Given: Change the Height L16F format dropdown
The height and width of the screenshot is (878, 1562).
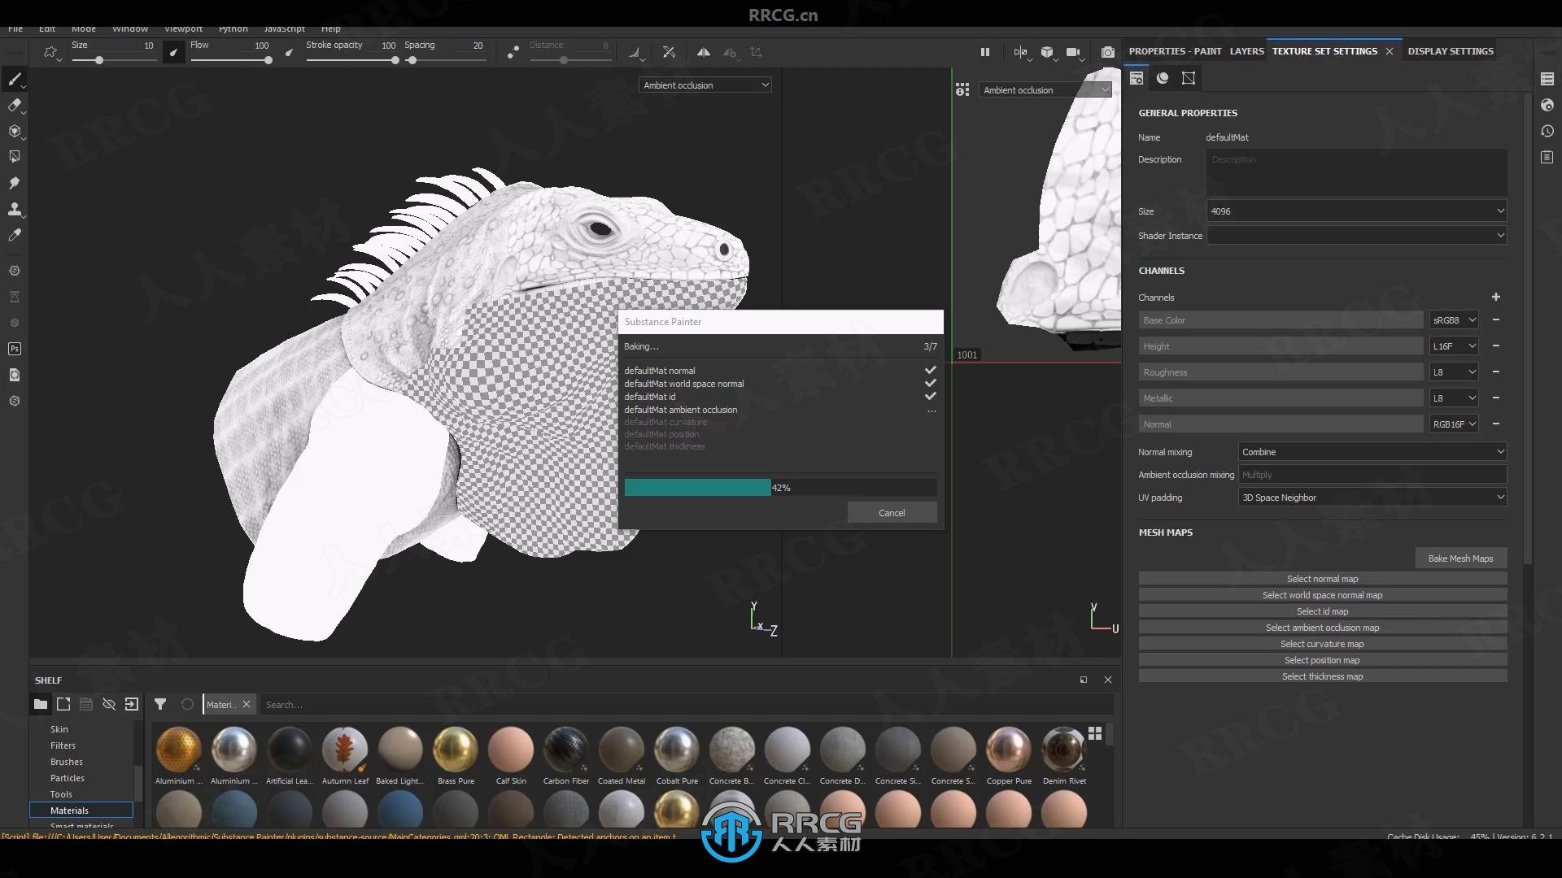Looking at the screenshot, I should (x=1454, y=346).
